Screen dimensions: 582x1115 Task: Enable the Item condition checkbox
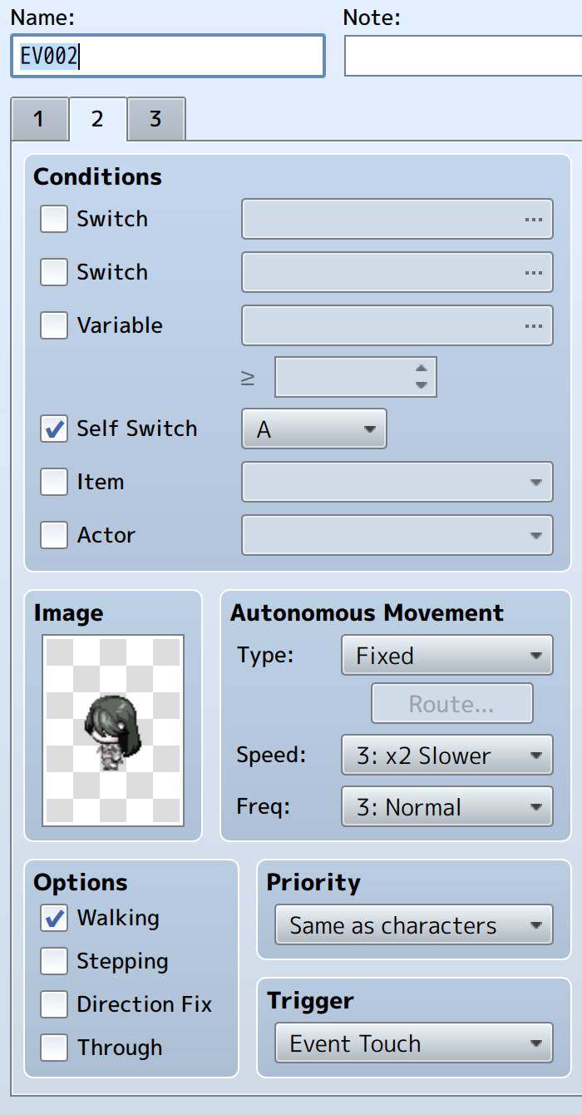pos(54,482)
